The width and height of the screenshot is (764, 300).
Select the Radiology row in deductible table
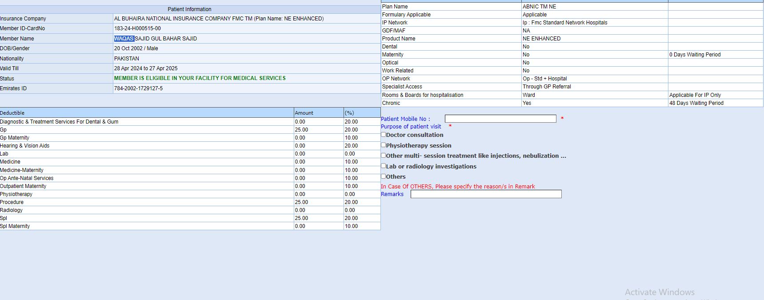tap(12, 210)
